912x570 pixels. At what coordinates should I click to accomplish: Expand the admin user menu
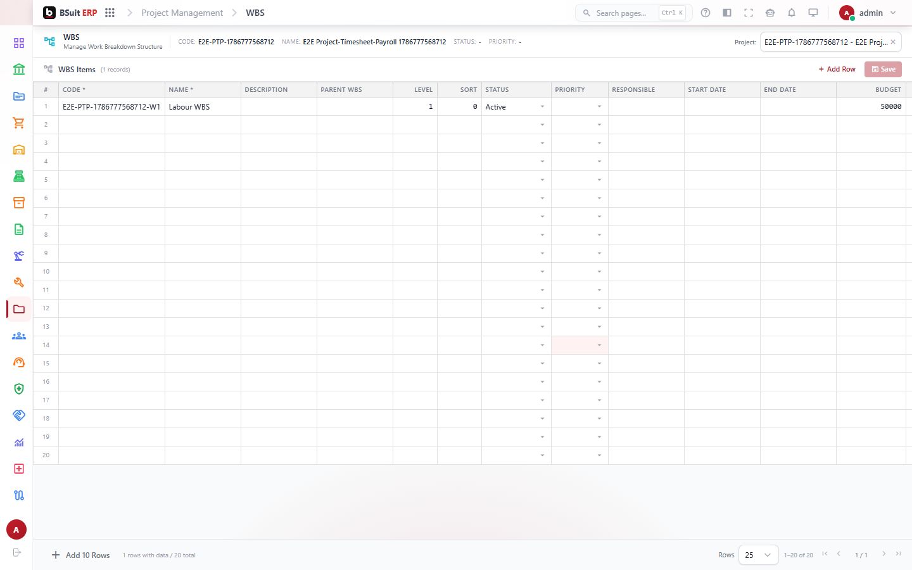(868, 13)
